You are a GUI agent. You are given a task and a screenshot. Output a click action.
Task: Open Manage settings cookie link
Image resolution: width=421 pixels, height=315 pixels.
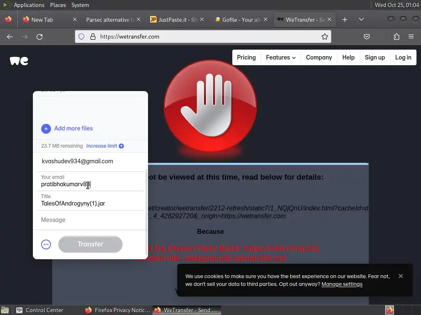[342, 284]
